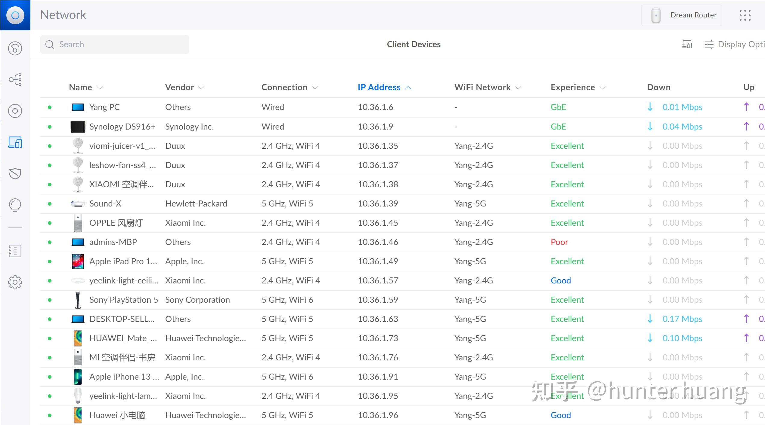The width and height of the screenshot is (765, 425).
Task: Expand the Experience column filter
Action: pos(602,87)
